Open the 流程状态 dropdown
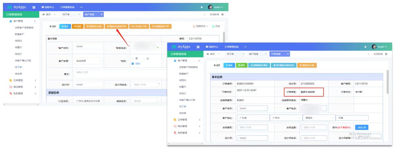The height and width of the screenshot is (148, 396). click(x=200, y=26)
